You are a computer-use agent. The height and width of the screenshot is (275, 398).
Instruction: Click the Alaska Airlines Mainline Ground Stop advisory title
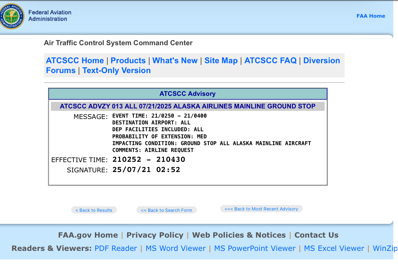pos(187,106)
